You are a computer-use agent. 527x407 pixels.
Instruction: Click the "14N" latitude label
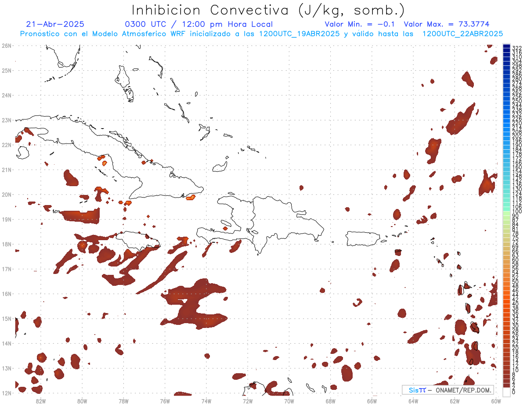(x=6, y=343)
